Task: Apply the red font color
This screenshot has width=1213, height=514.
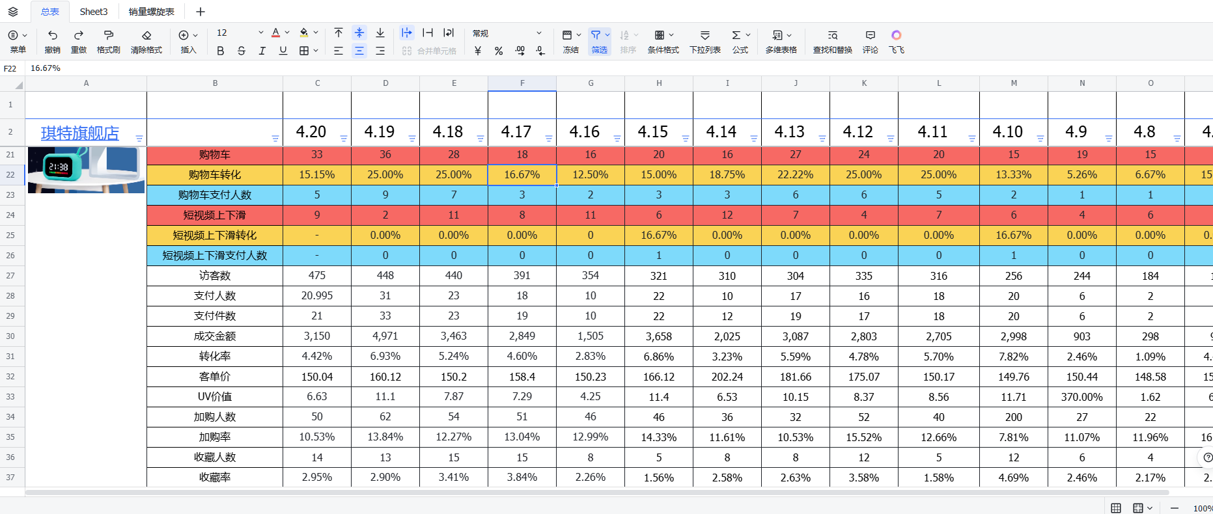Action: 276,33
